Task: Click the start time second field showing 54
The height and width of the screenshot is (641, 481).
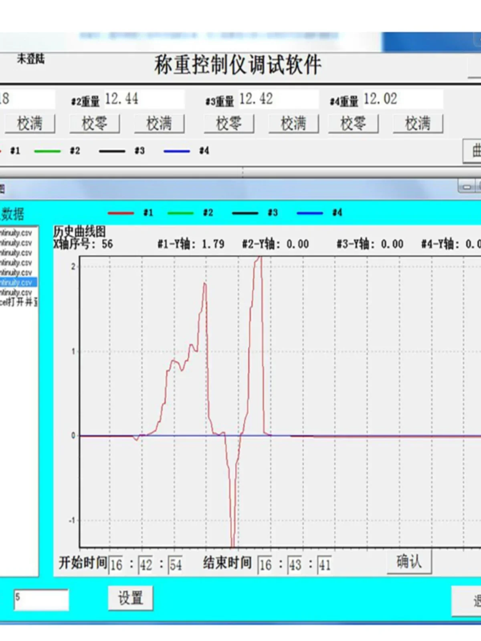Action: point(176,565)
